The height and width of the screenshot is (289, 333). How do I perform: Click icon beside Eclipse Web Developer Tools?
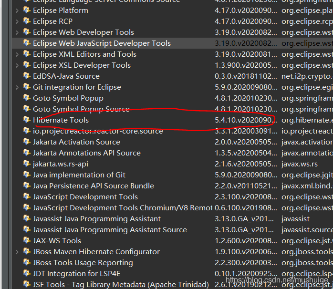pos(27,32)
